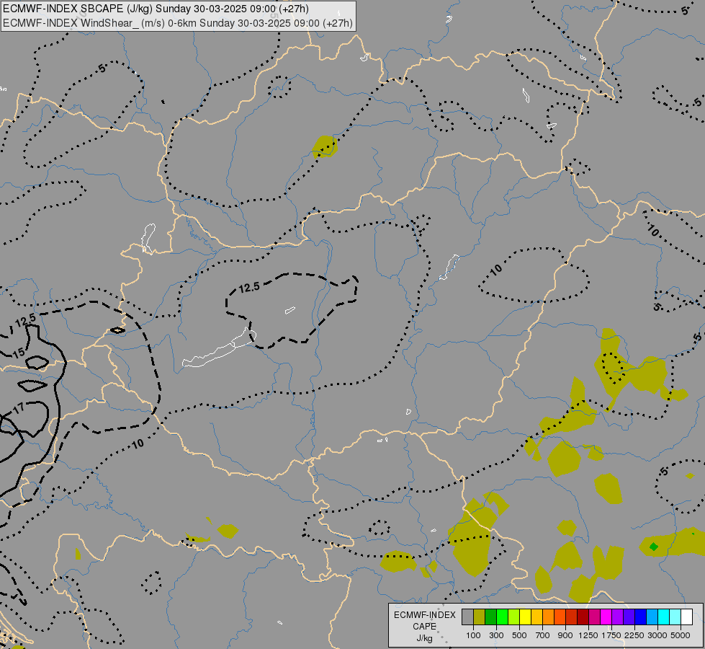Select the pale cyan legend swatch
Screen dimensions: 705x649
tap(675, 617)
